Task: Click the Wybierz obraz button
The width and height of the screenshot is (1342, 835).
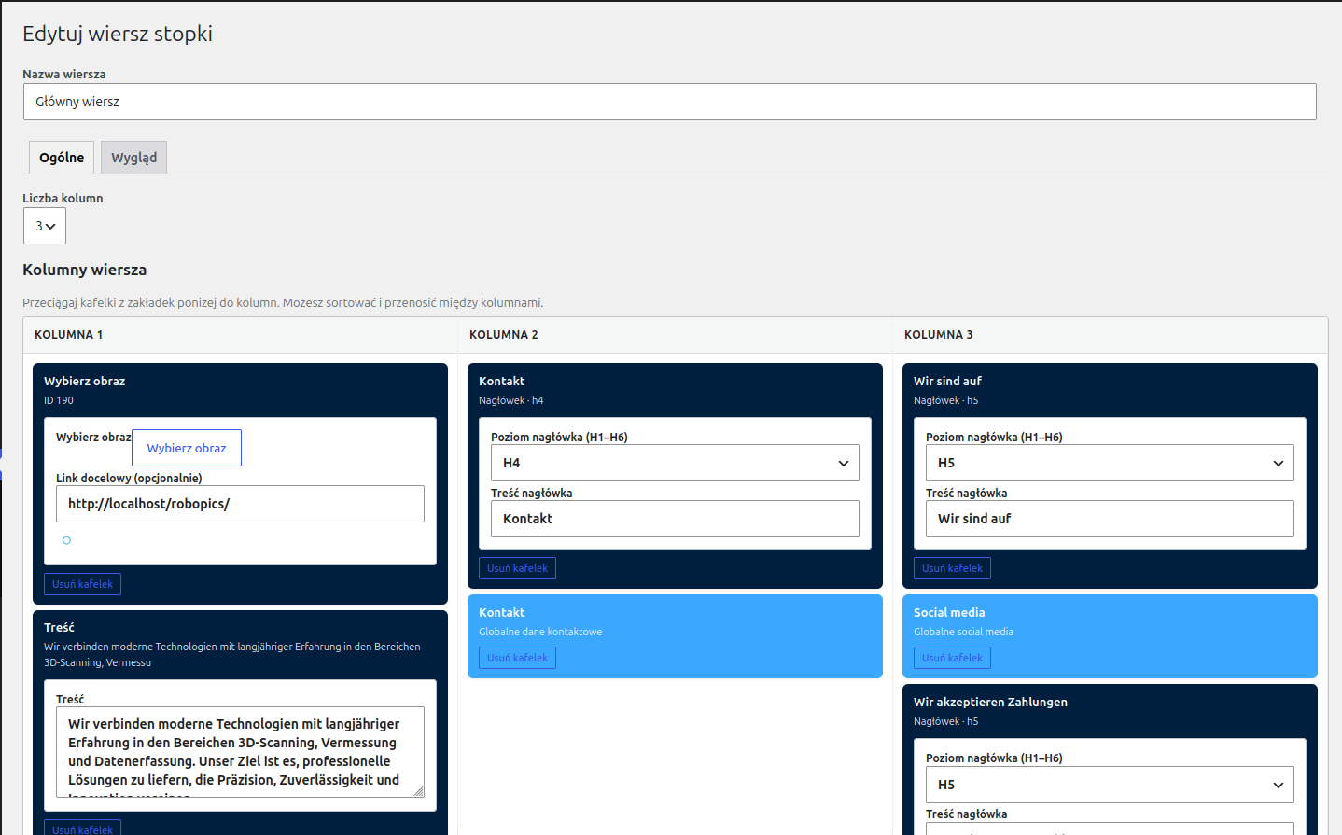Action: 187,448
